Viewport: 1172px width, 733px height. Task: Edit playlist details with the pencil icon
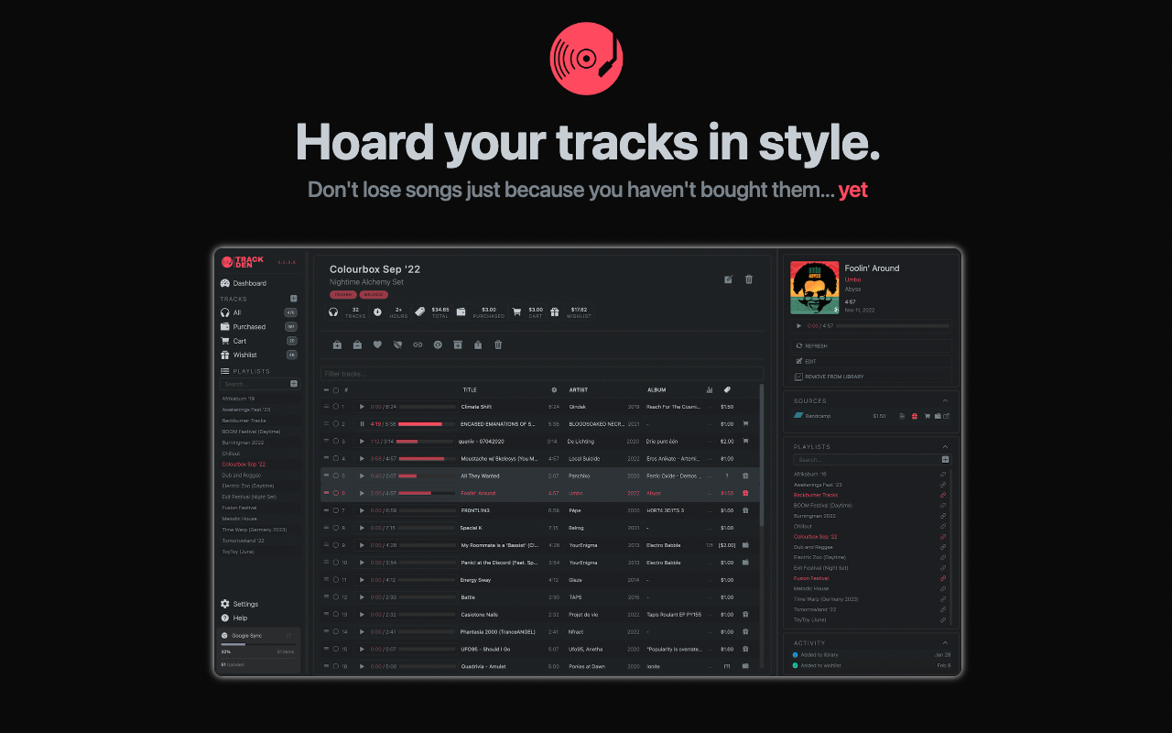728,279
